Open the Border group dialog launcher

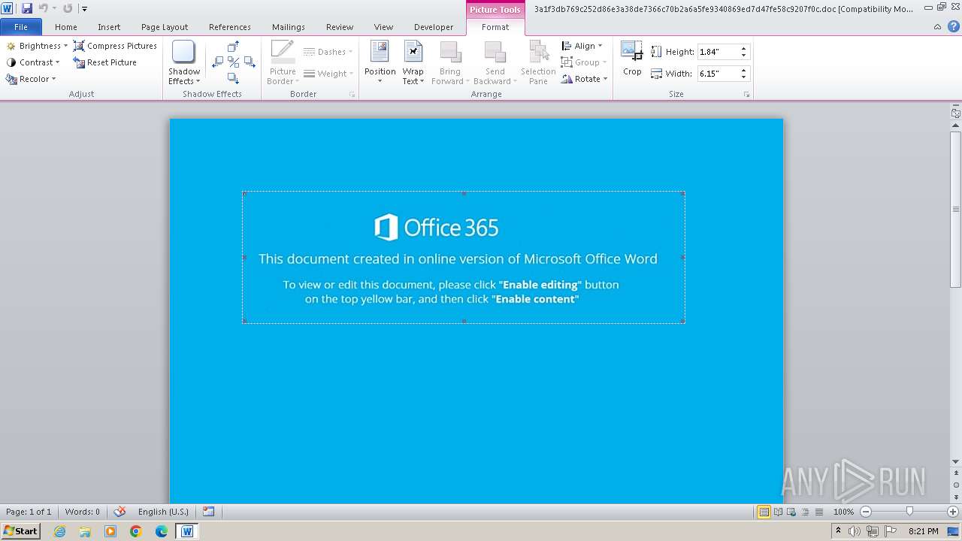352,95
